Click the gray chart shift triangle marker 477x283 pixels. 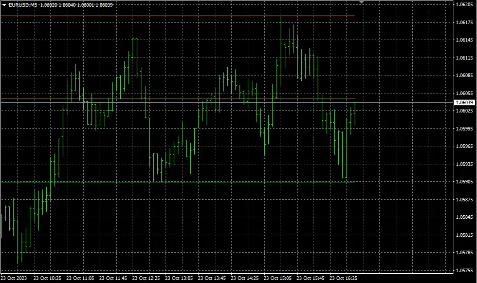tap(361, 3)
